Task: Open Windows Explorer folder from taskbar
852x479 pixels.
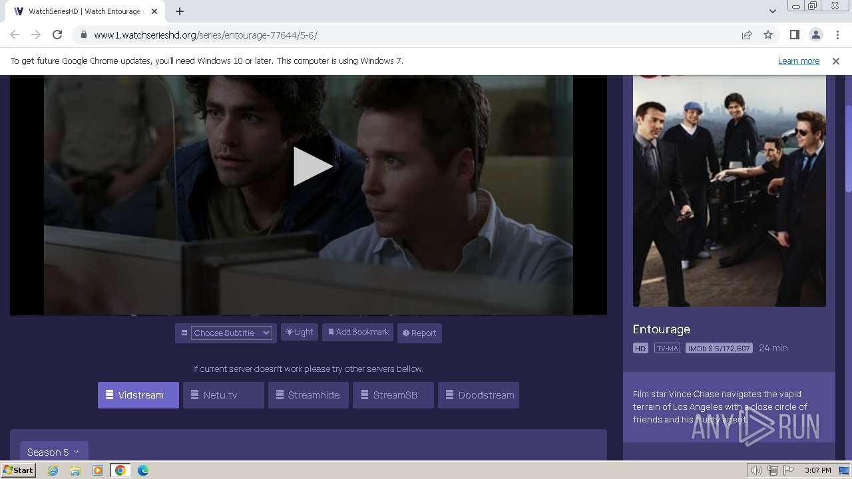Action: 75,470
